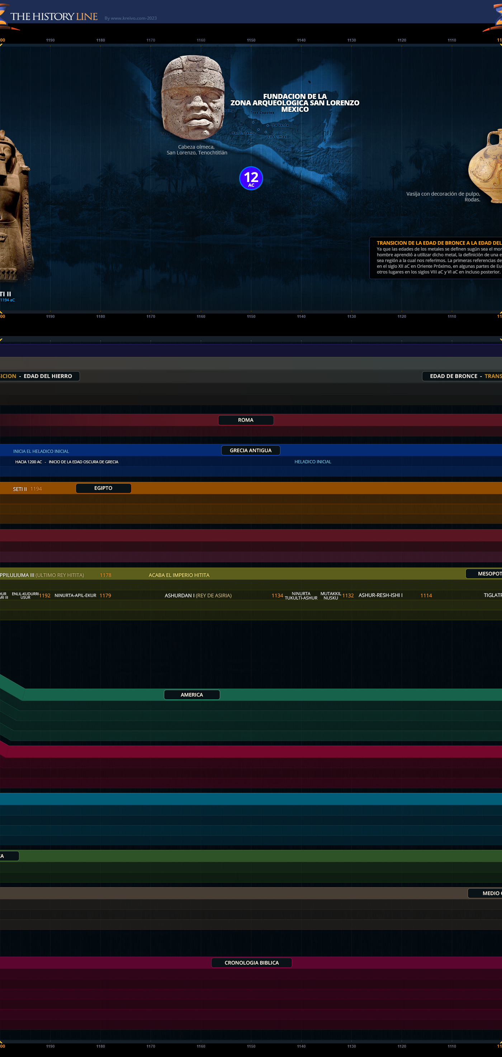Click the 1120 marker below the map panel

402,316
